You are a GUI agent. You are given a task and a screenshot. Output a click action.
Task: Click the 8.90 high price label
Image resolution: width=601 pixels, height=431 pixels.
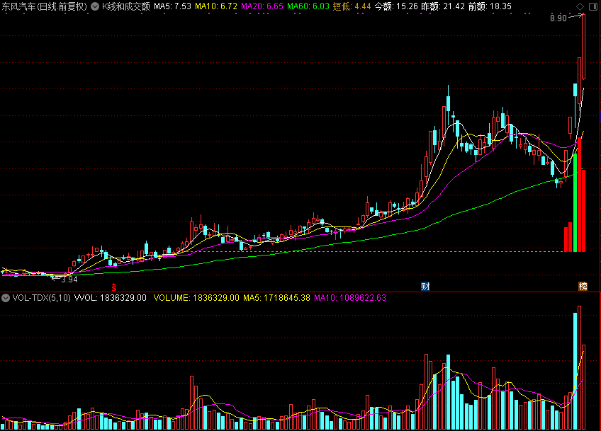tap(558, 18)
